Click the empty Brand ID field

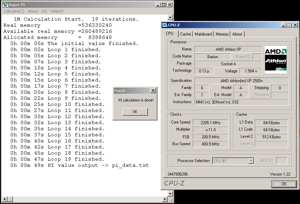(x=257, y=57)
